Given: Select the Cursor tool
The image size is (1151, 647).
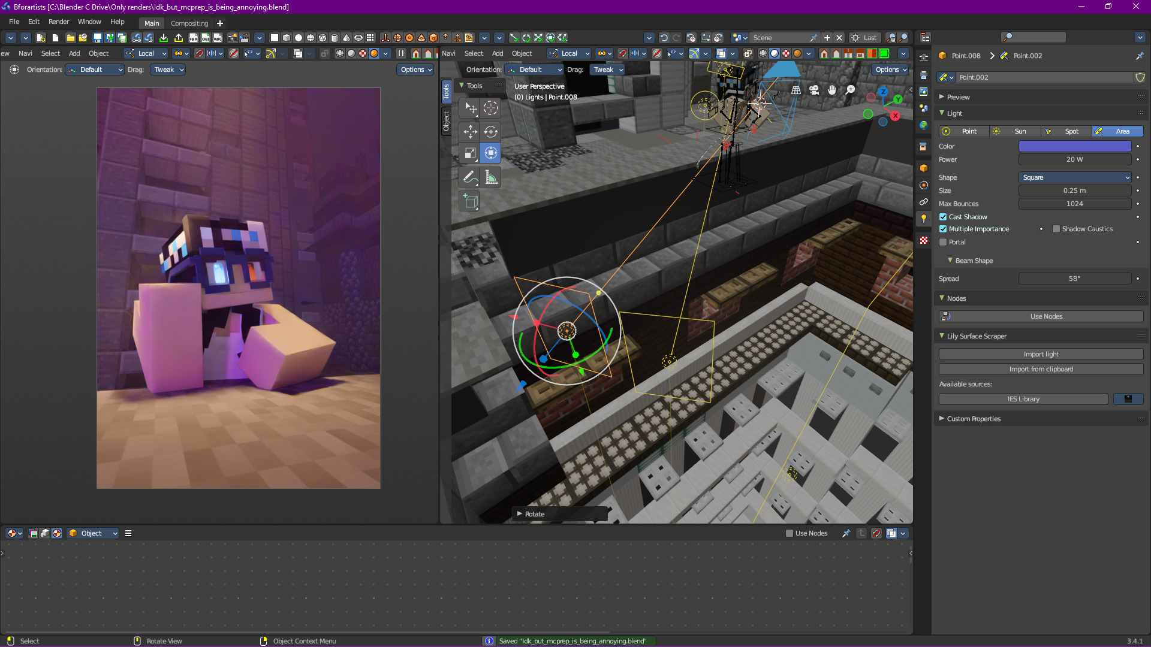Looking at the screenshot, I should coord(491,108).
